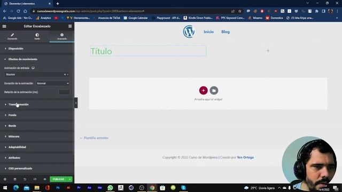
Task: Open Premiere Pro from the taskbar
Action: tap(79, 188)
